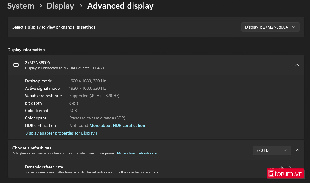Click the Desktop mode 1920 × 1080 value
The width and height of the screenshot is (310, 183).
(x=87, y=81)
